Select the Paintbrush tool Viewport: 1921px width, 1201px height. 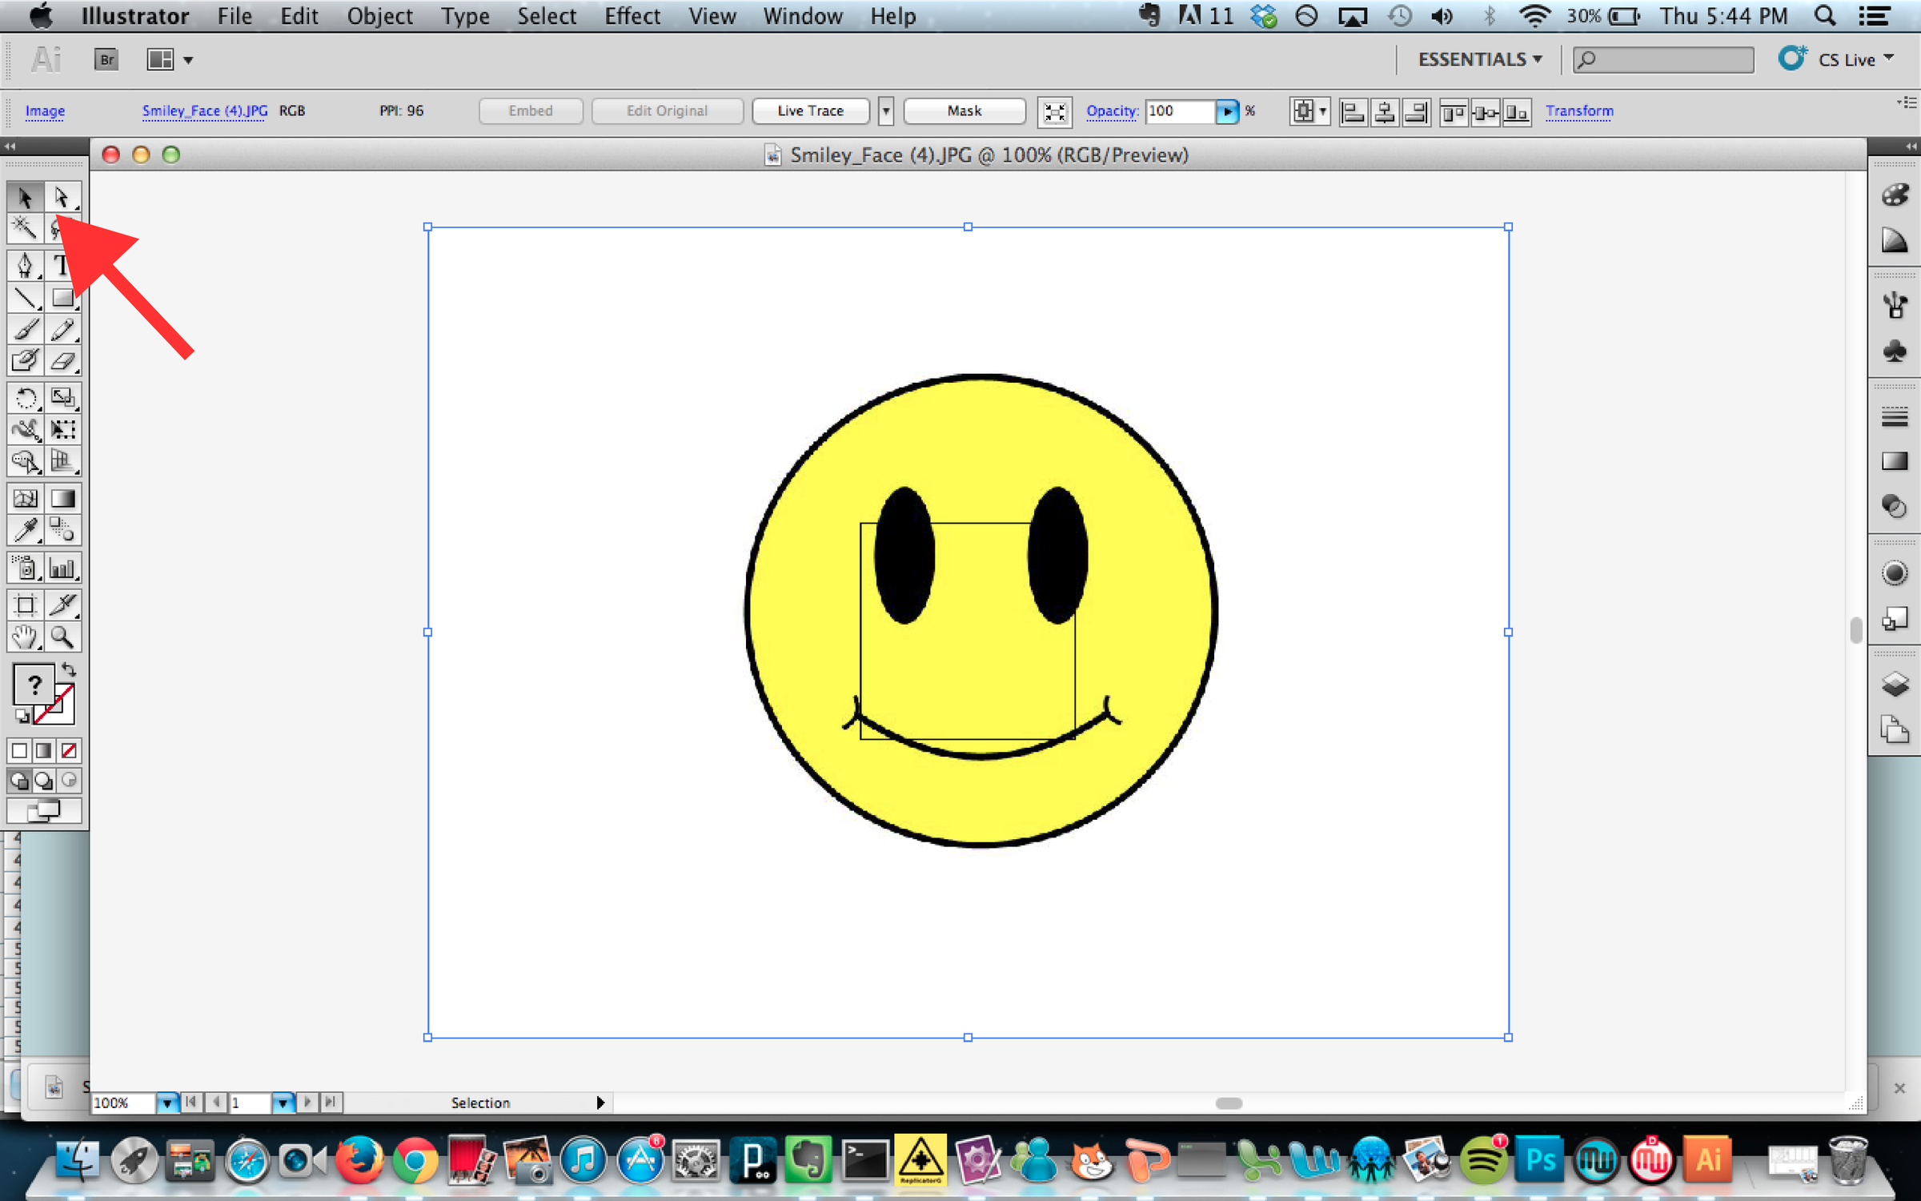(25, 329)
